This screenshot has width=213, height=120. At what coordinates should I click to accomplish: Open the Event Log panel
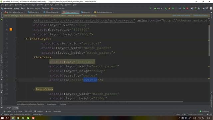(x=204, y=111)
